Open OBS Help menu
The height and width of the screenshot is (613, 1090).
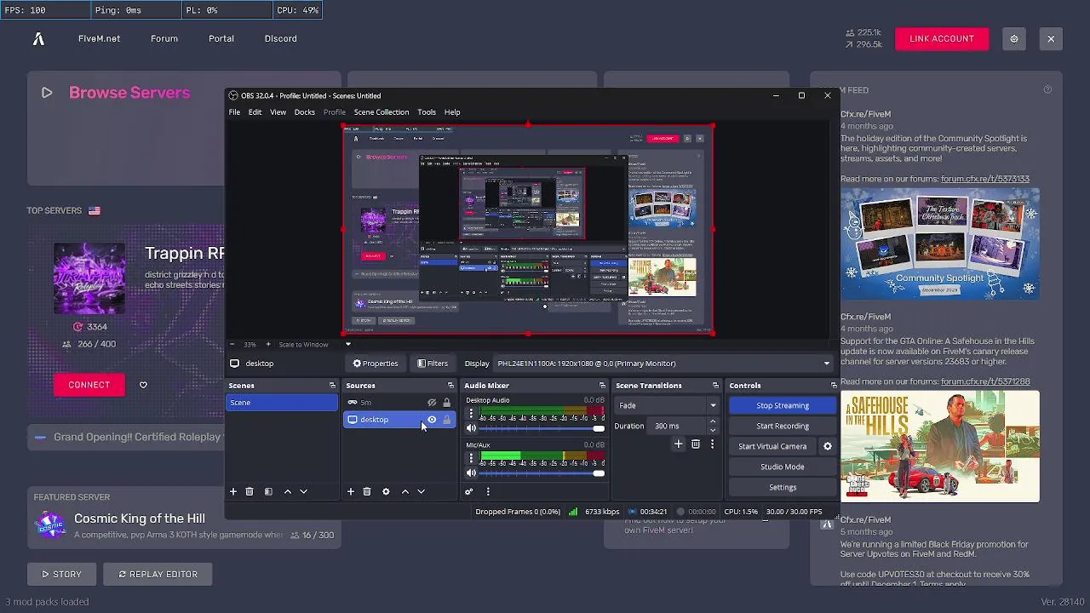[452, 112]
